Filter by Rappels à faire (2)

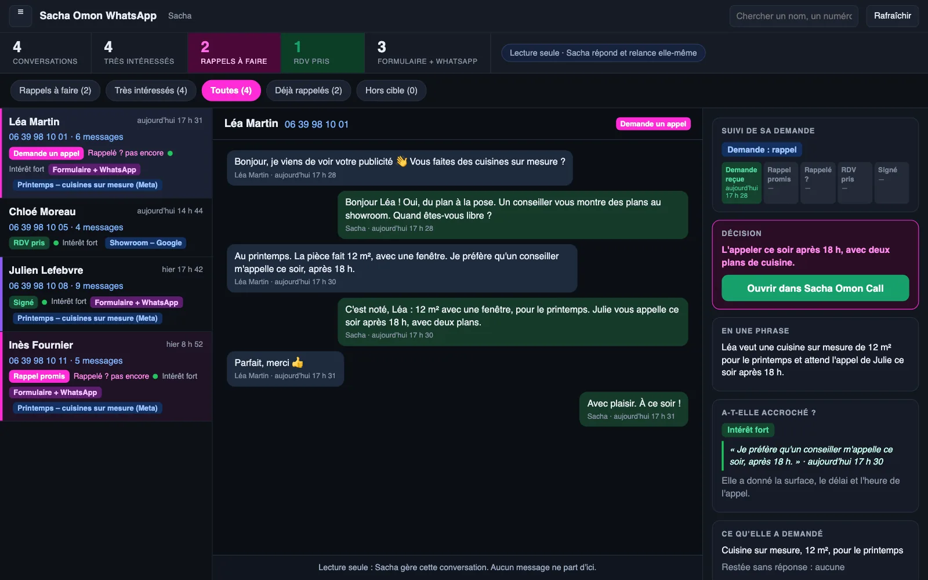pos(55,90)
